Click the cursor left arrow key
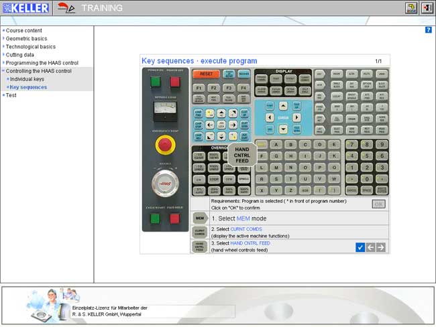This screenshot has width=436, height=327. [270, 117]
